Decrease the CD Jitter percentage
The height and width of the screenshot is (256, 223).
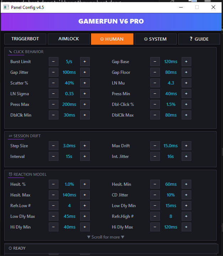tap(155, 195)
